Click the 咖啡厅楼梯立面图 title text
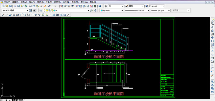Screen dimensions: 215x101 [109, 57]
